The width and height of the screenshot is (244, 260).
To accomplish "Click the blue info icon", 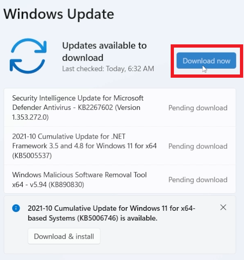I will click(16, 208).
